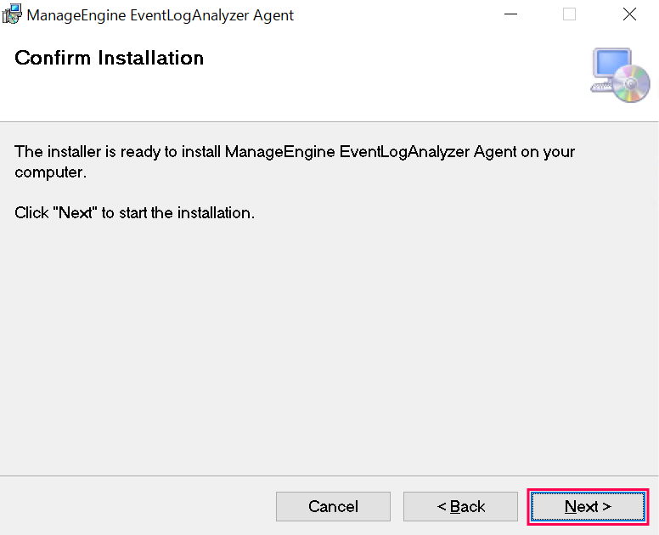Image resolution: width=659 pixels, height=535 pixels.
Task: Click the word "computer." in the message
Action: (x=51, y=172)
